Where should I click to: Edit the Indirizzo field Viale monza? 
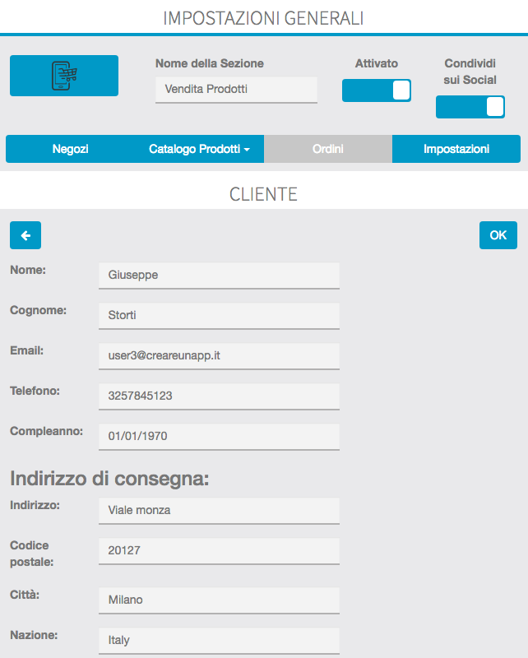click(218, 510)
